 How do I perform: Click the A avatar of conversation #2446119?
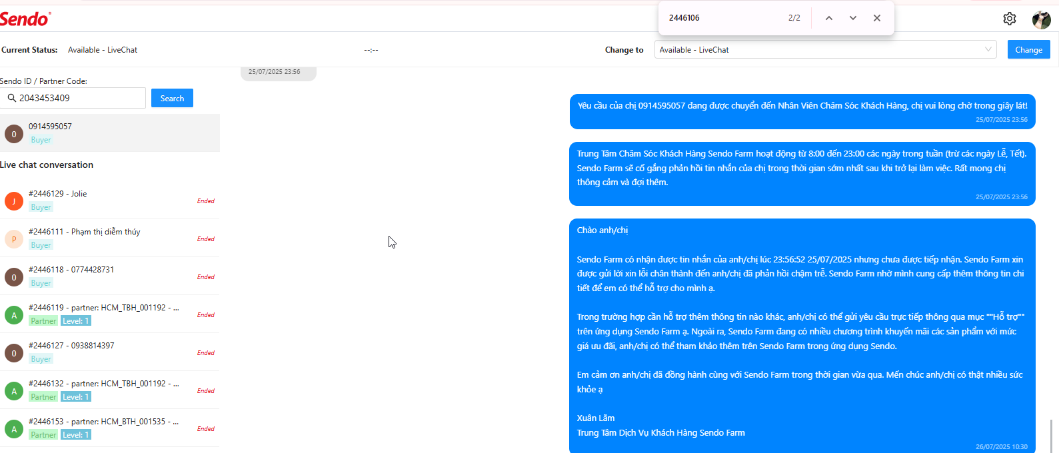[14, 315]
